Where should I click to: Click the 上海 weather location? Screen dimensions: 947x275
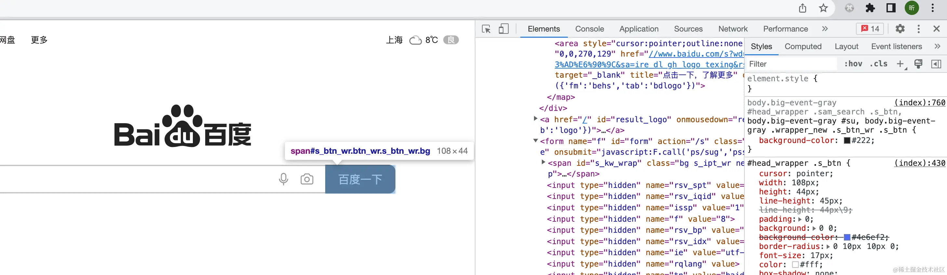coord(394,40)
